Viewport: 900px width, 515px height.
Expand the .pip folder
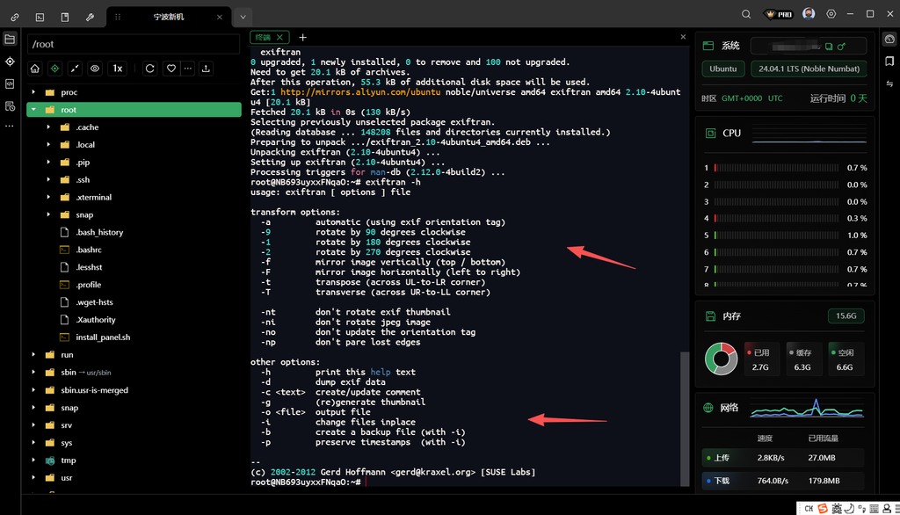(x=48, y=162)
